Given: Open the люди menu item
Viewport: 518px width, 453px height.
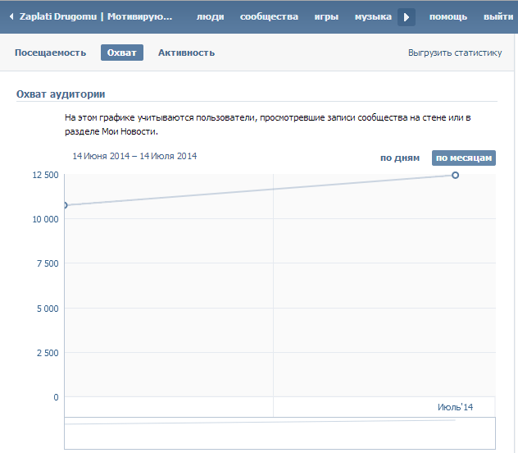Looking at the screenshot, I should [210, 17].
